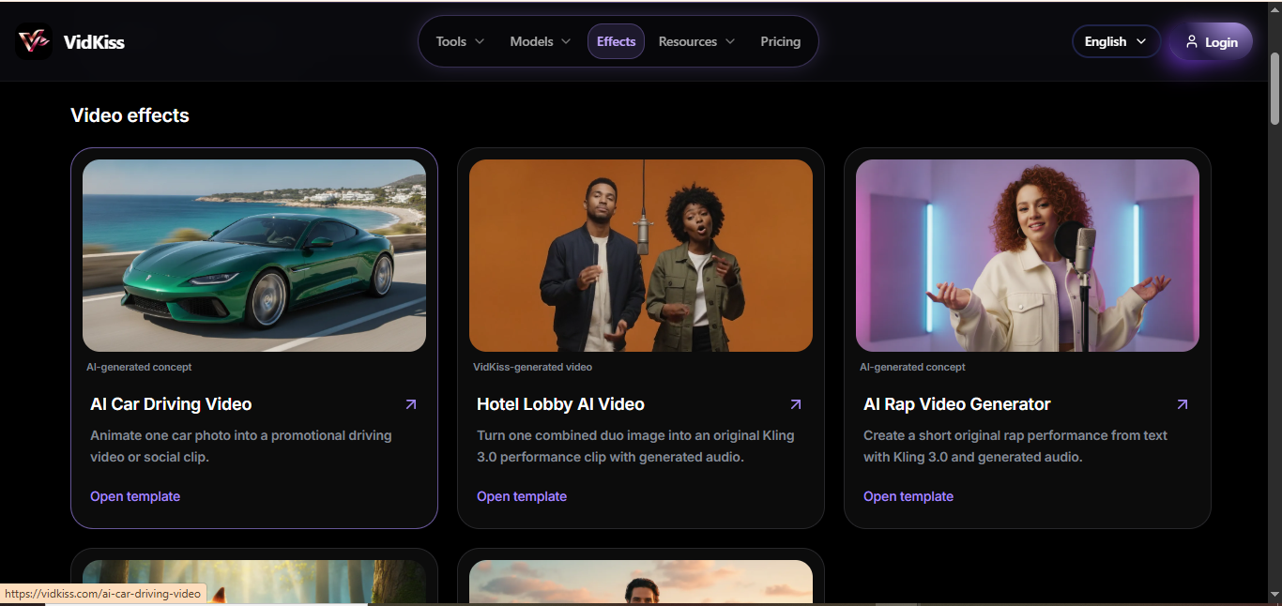The width and height of the screenshot is (1282, 606).
Task: Click the page vertical scrollbar thumb
Action: click(1274, 87)
